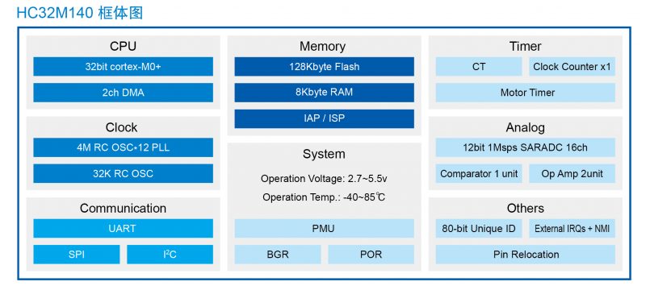Select the 128Kbyte Flash block

(x=325, y=67)
